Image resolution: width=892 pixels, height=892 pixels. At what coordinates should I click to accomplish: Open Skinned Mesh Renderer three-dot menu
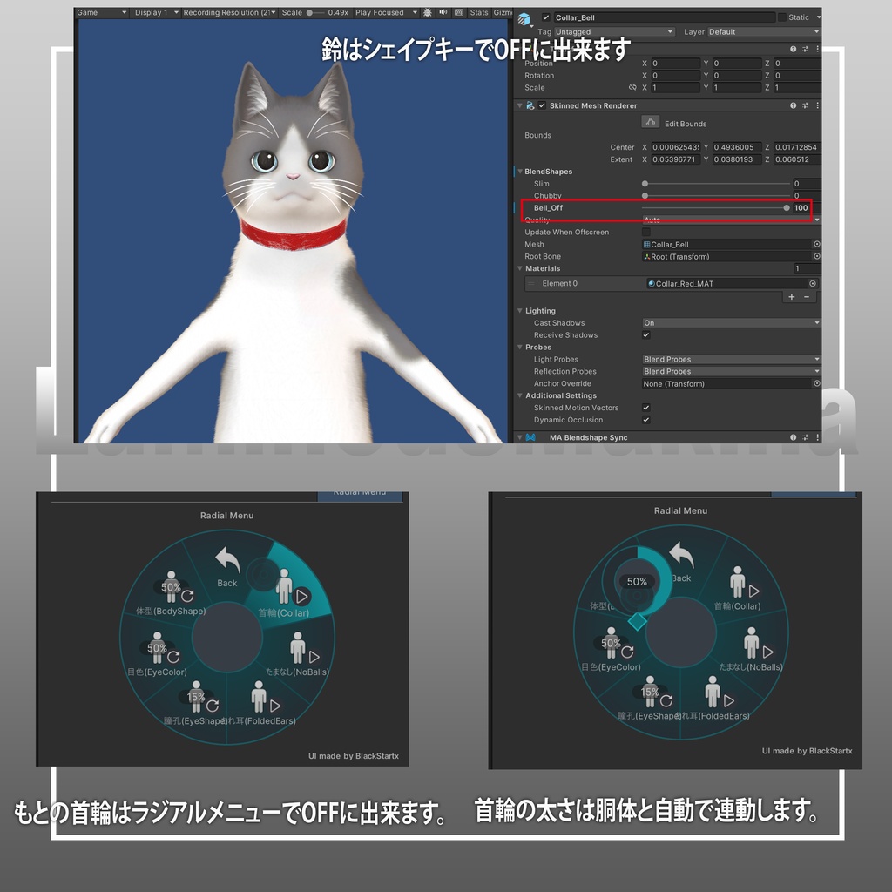pyautogui.click(x=817, y=105)
